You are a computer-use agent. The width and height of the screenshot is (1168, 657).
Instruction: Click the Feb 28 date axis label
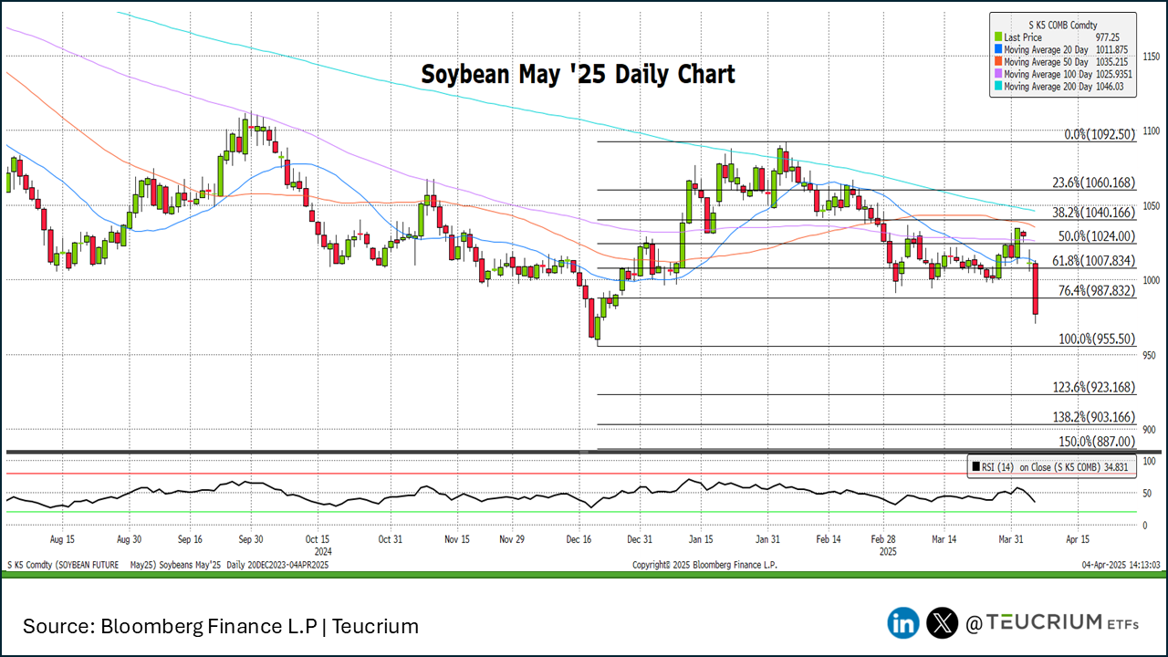coord(883,539)
